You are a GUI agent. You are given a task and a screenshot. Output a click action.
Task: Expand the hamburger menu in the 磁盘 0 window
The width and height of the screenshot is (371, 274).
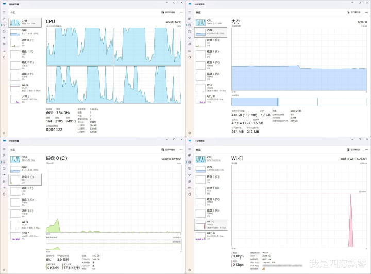tap(4, 150)
